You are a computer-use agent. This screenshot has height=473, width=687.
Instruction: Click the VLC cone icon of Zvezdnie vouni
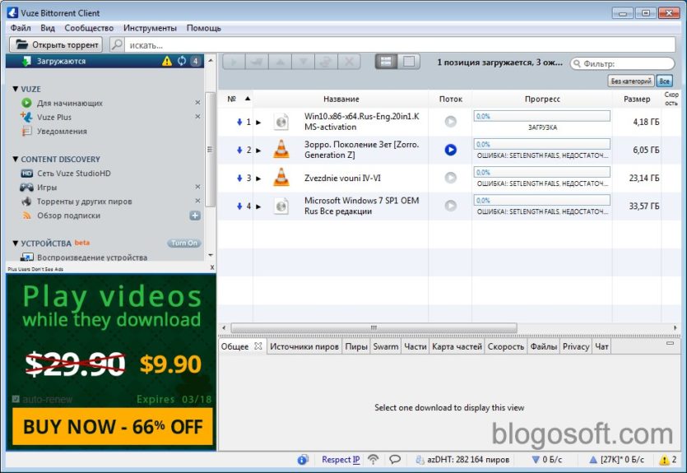281,178
